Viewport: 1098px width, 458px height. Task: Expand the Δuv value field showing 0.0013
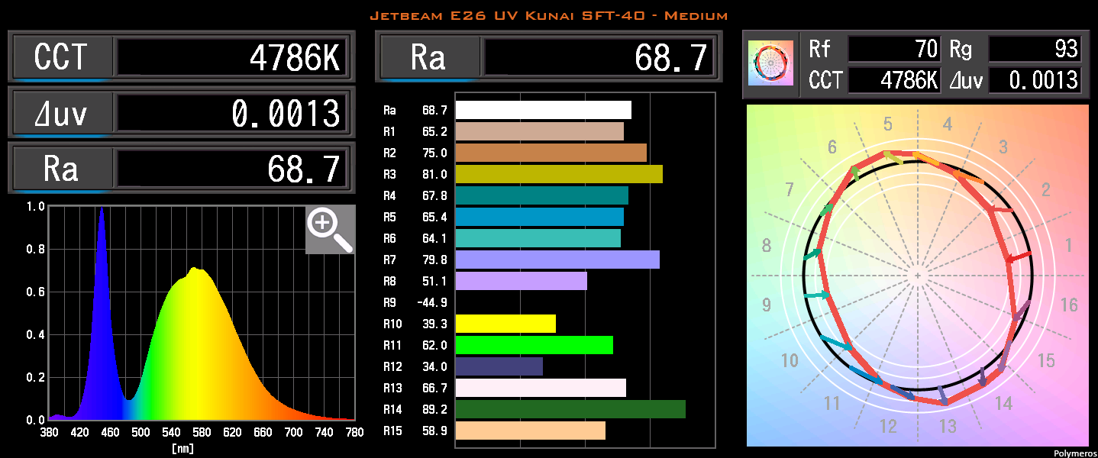tap(229, 112)
